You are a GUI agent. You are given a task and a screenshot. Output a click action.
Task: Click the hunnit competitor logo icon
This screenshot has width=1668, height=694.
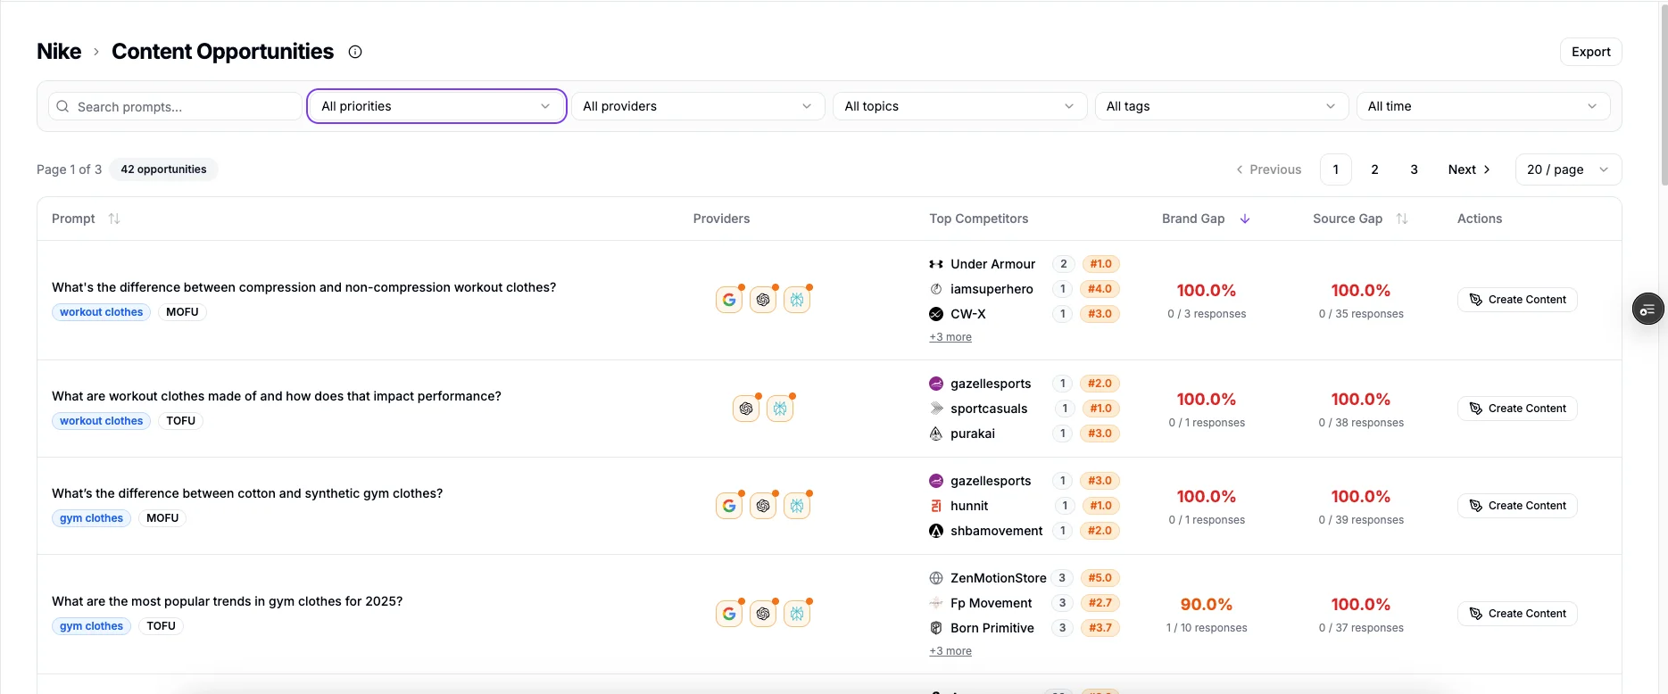coord(936,506)
